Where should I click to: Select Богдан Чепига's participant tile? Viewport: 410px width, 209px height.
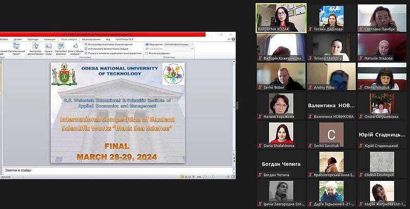(281, 164)
